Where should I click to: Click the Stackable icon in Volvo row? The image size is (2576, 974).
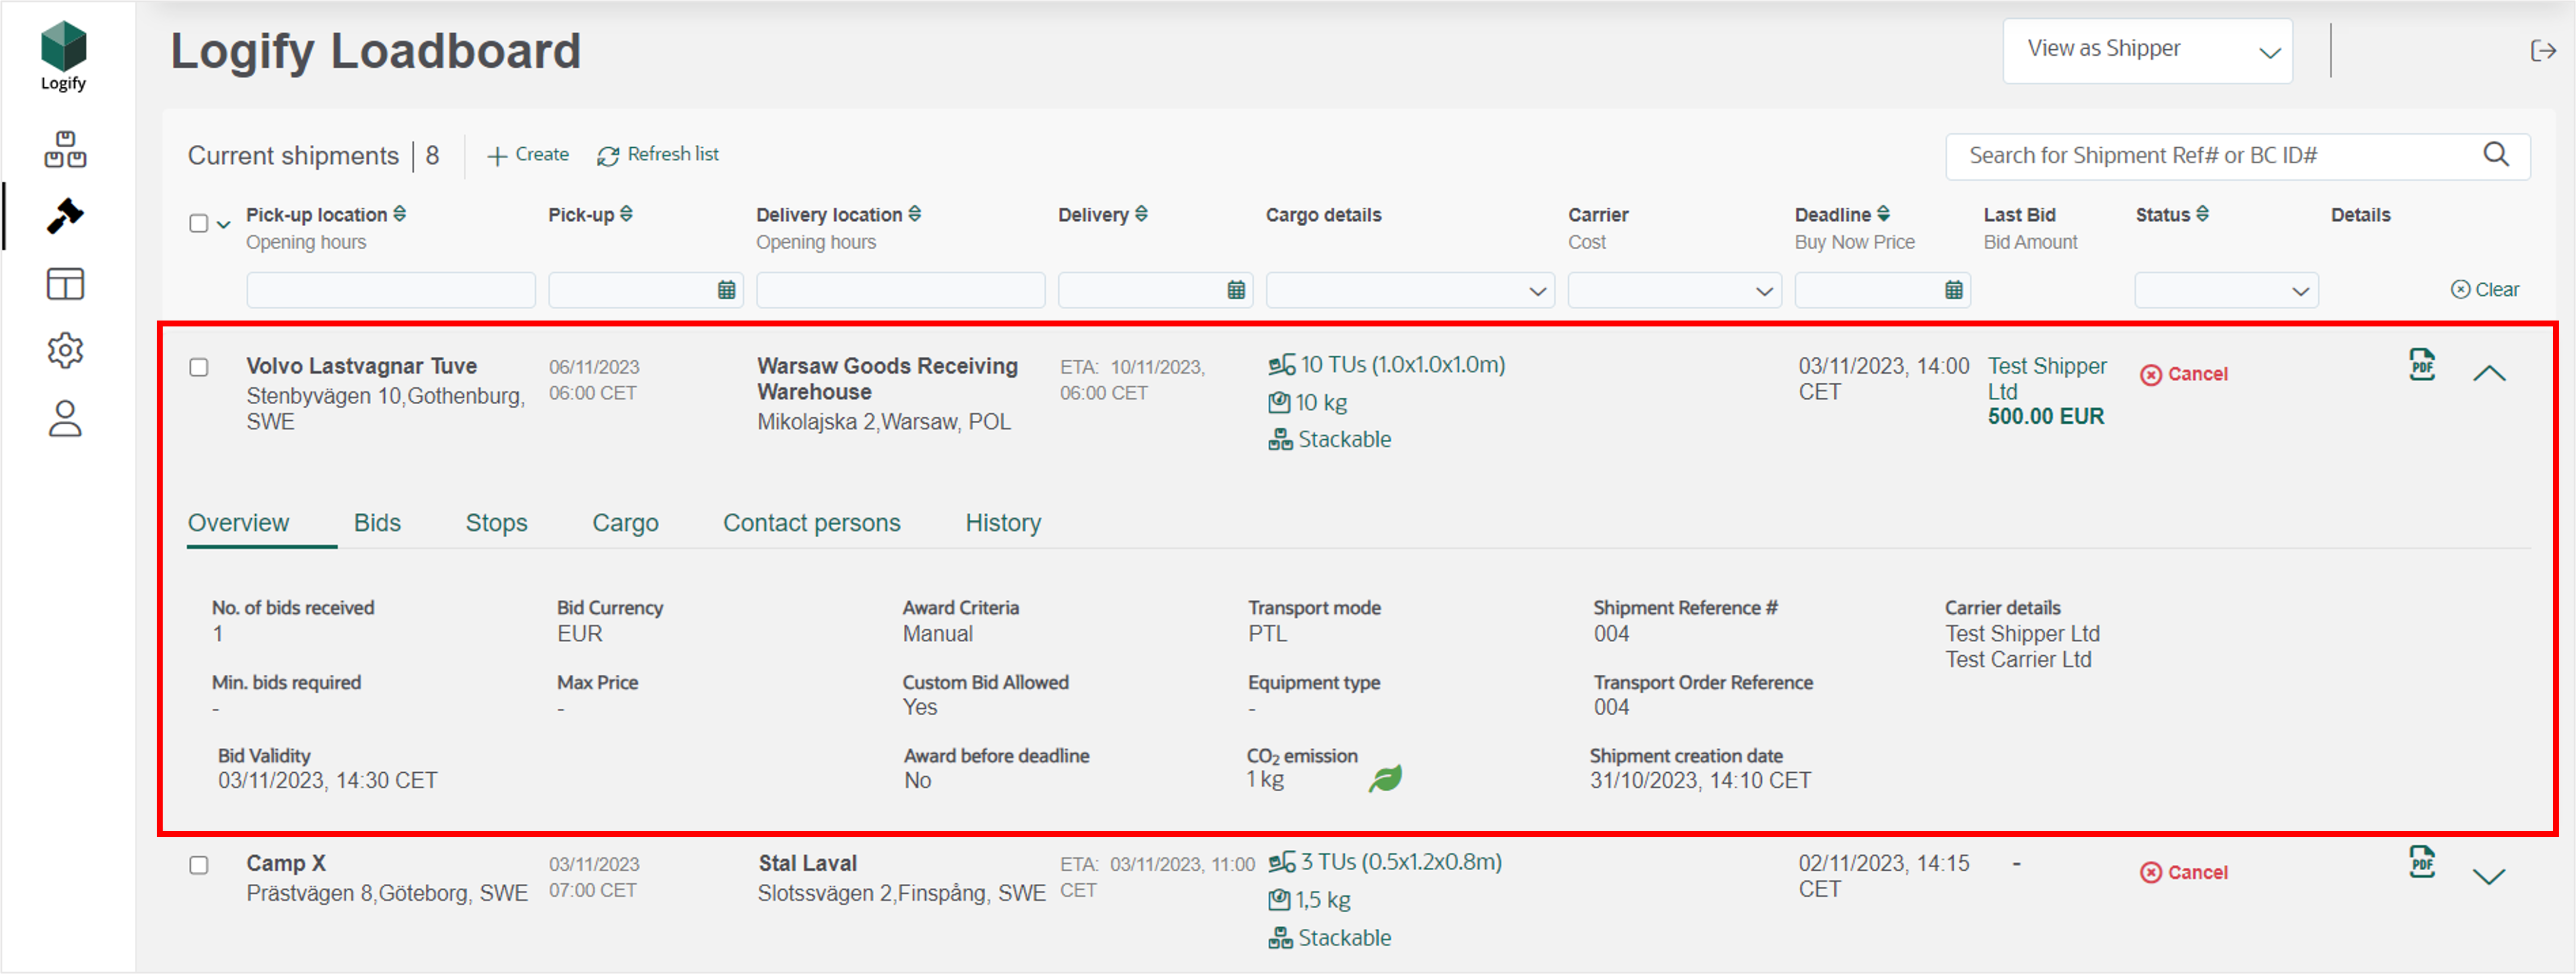(x=1280, y=440)
